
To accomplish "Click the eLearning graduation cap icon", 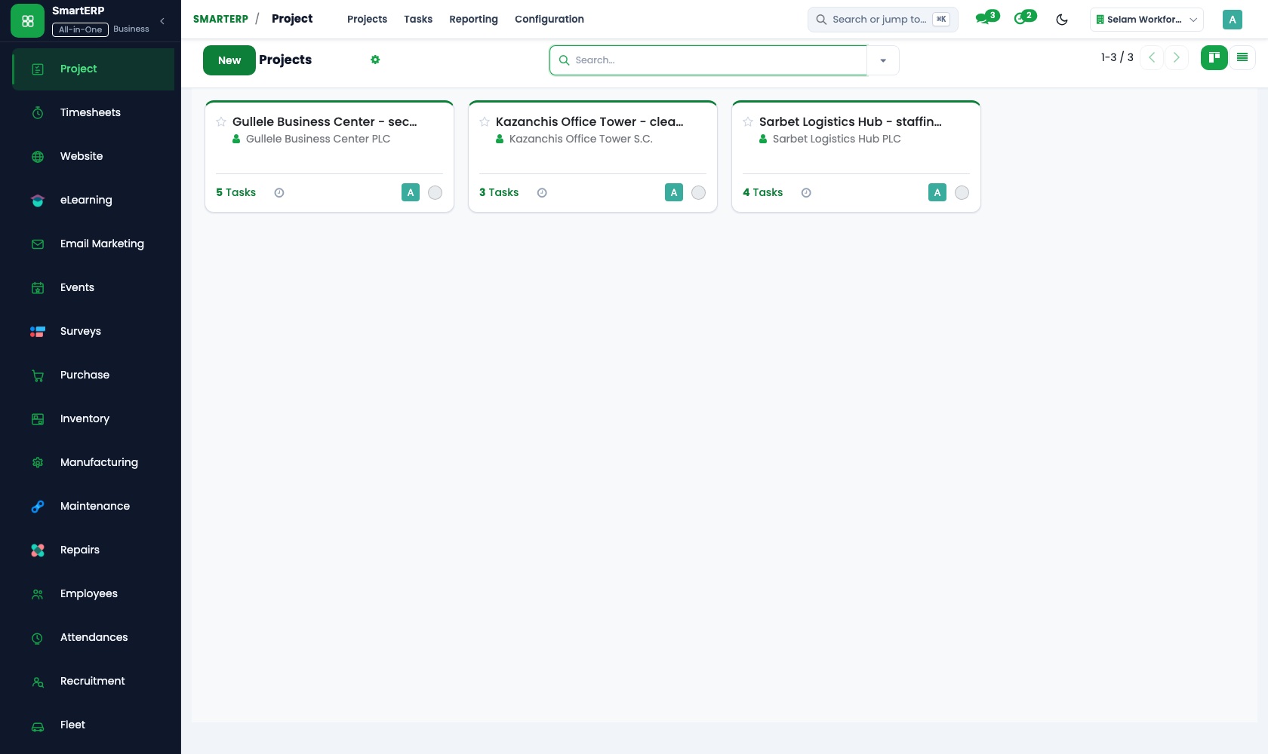I will click(x=38, y=200).
